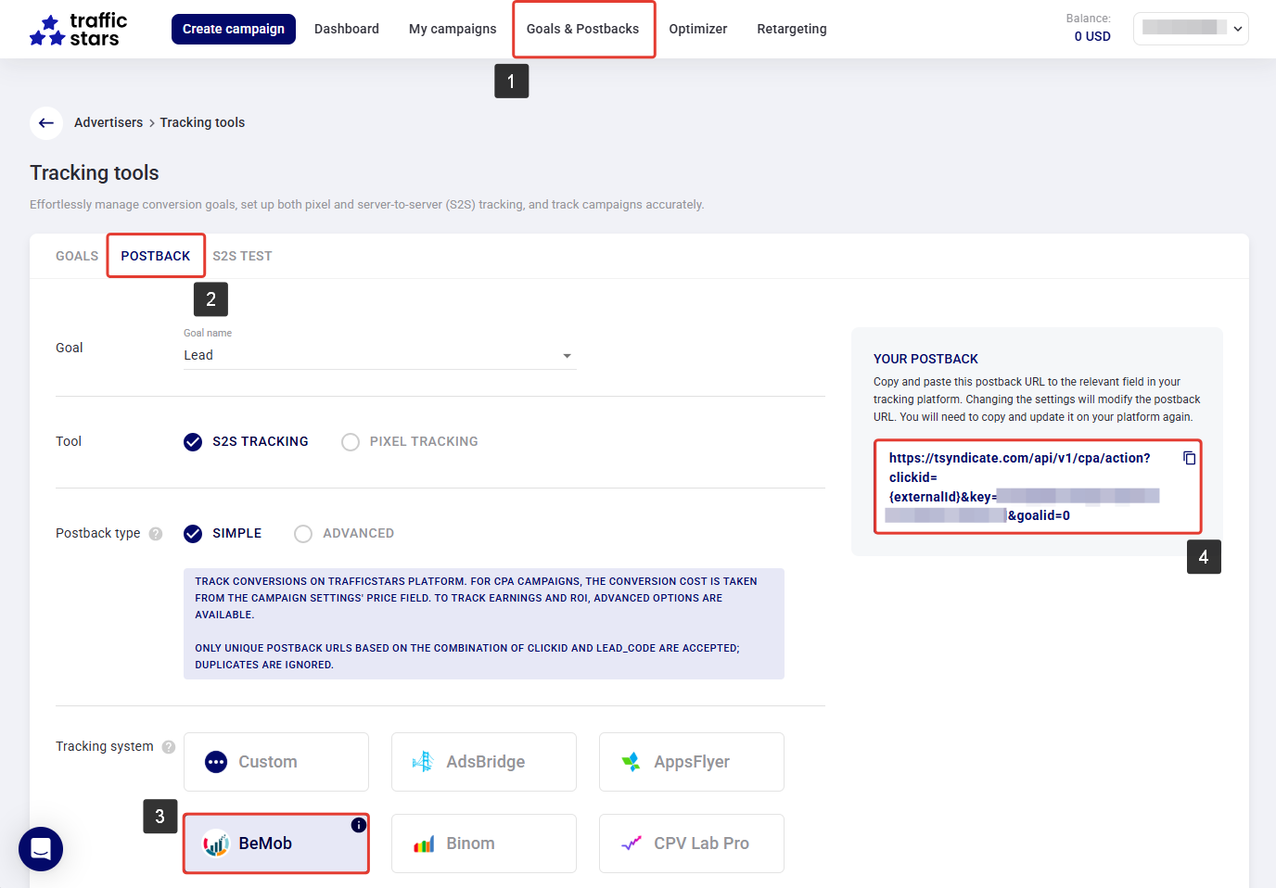Choose the Binom tracker tile

tap(483, 844)
